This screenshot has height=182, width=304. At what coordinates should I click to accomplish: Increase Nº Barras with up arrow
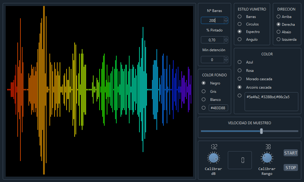tap(226, 19)
